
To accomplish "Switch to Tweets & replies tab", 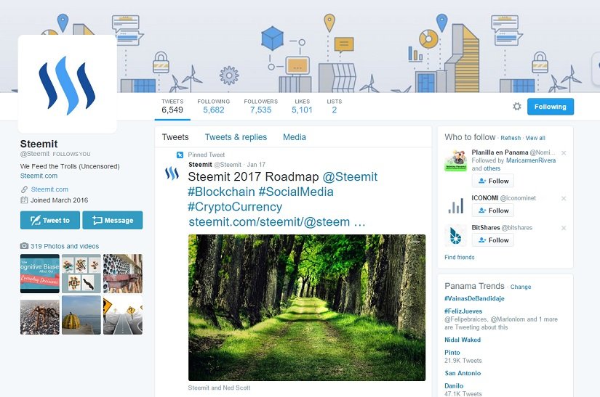I will click(236, 137).
